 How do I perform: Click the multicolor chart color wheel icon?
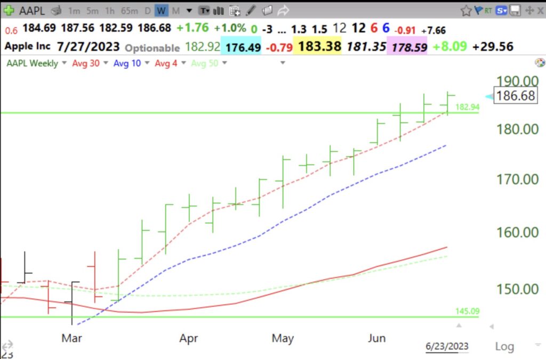[540, 63]
